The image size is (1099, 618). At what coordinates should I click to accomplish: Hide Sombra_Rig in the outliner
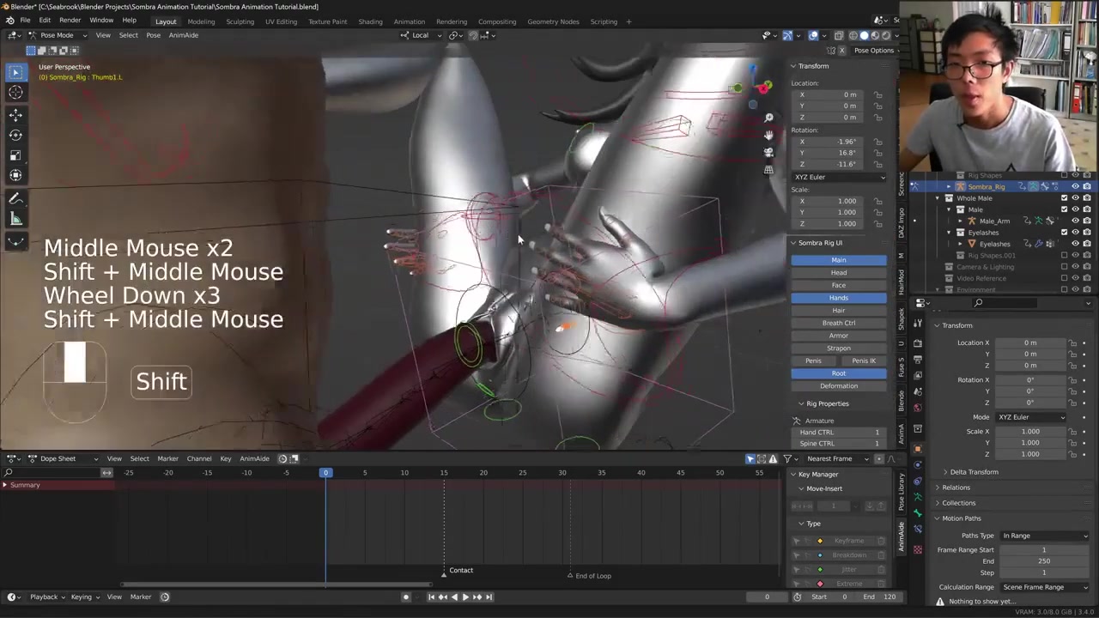click(1075, 186)
